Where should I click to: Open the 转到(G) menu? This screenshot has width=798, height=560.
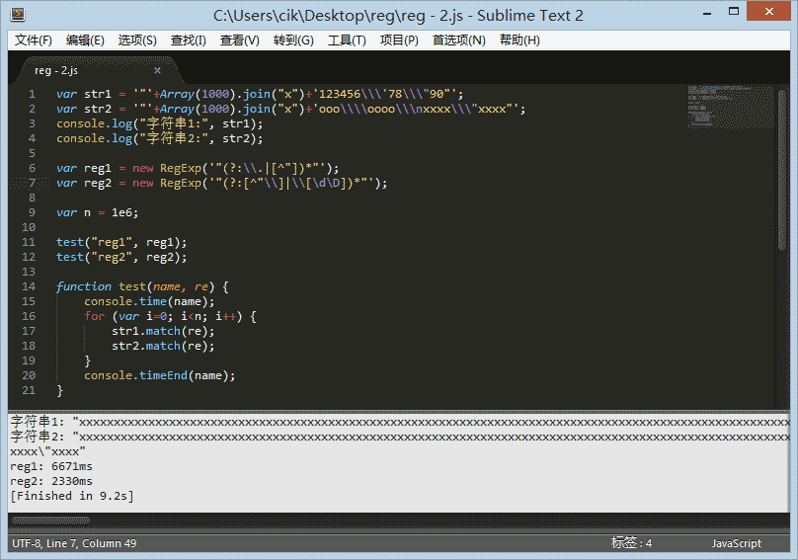tap(293, 40)
